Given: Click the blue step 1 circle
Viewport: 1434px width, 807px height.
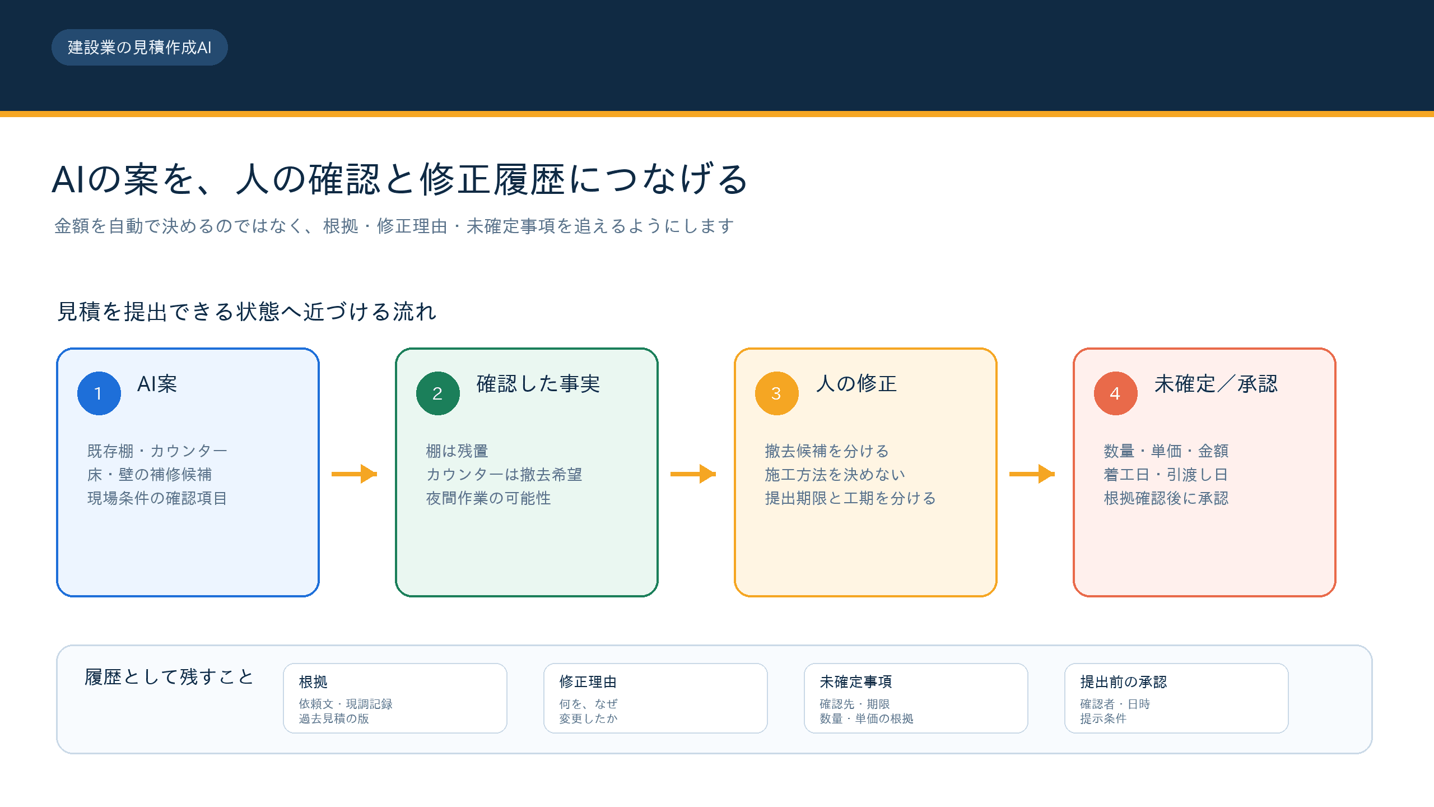Looking at the screenshot, I should pyautogui.click(x=99, y=393).
